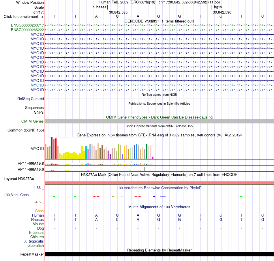Image resolution: width=274 pixels, height=261 pixels.
Task: Open the Layered H3K27Ac track label
Action: click(x=19, y=179)
